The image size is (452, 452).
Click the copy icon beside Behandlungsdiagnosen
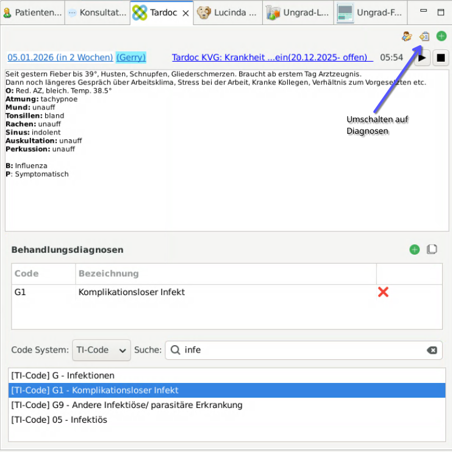[432, 249]
